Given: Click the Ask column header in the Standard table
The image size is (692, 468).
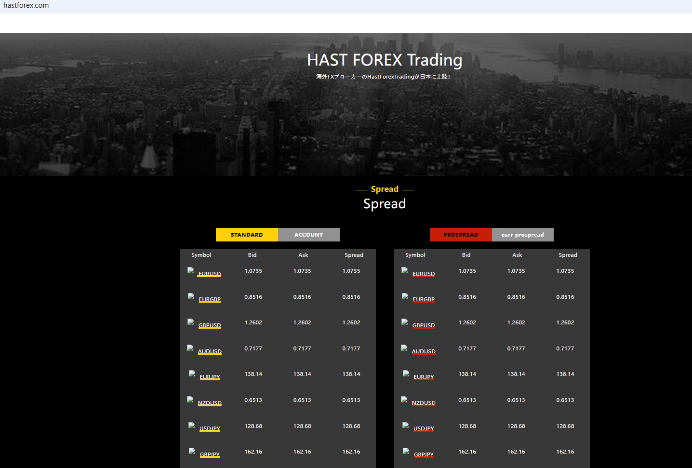Looking at the screenshot, I should pyautogui.click(x=303, y=255).
